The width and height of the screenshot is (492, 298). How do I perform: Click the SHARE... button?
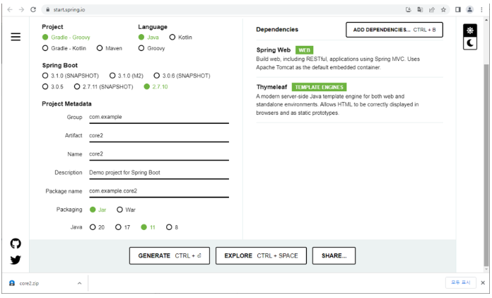(334, 256)
